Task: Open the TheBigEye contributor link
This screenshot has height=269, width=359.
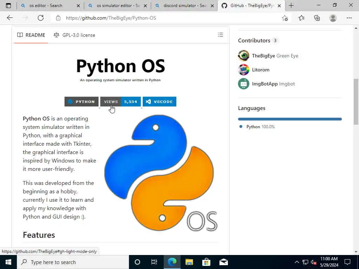Action: (263, 56)
